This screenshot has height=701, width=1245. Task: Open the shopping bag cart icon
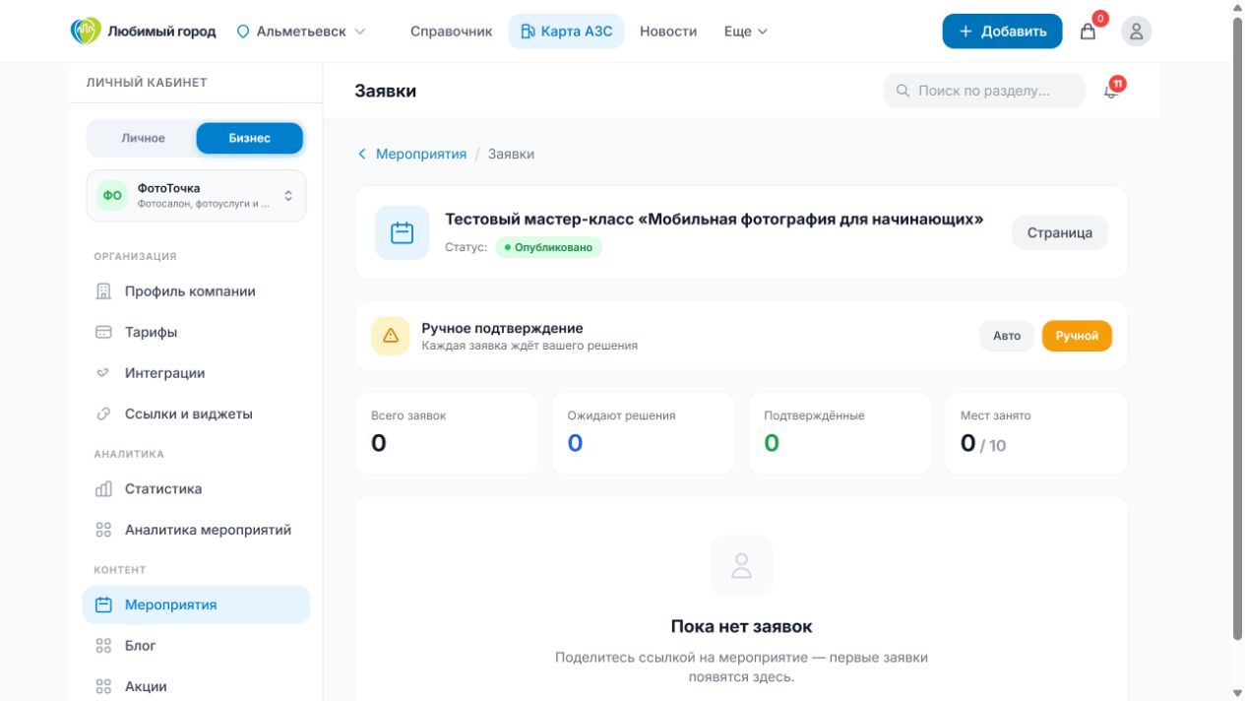[1088, 32]
